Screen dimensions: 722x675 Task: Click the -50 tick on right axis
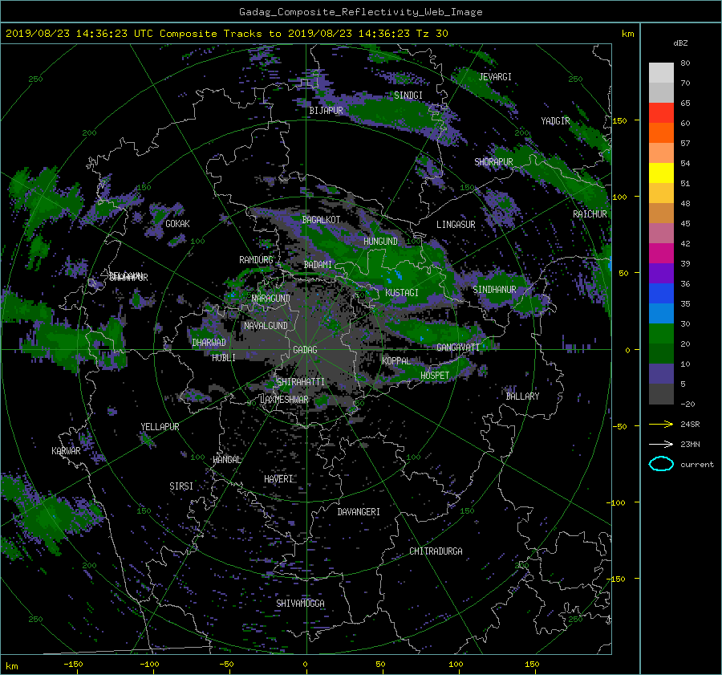(x=620, y=427)
